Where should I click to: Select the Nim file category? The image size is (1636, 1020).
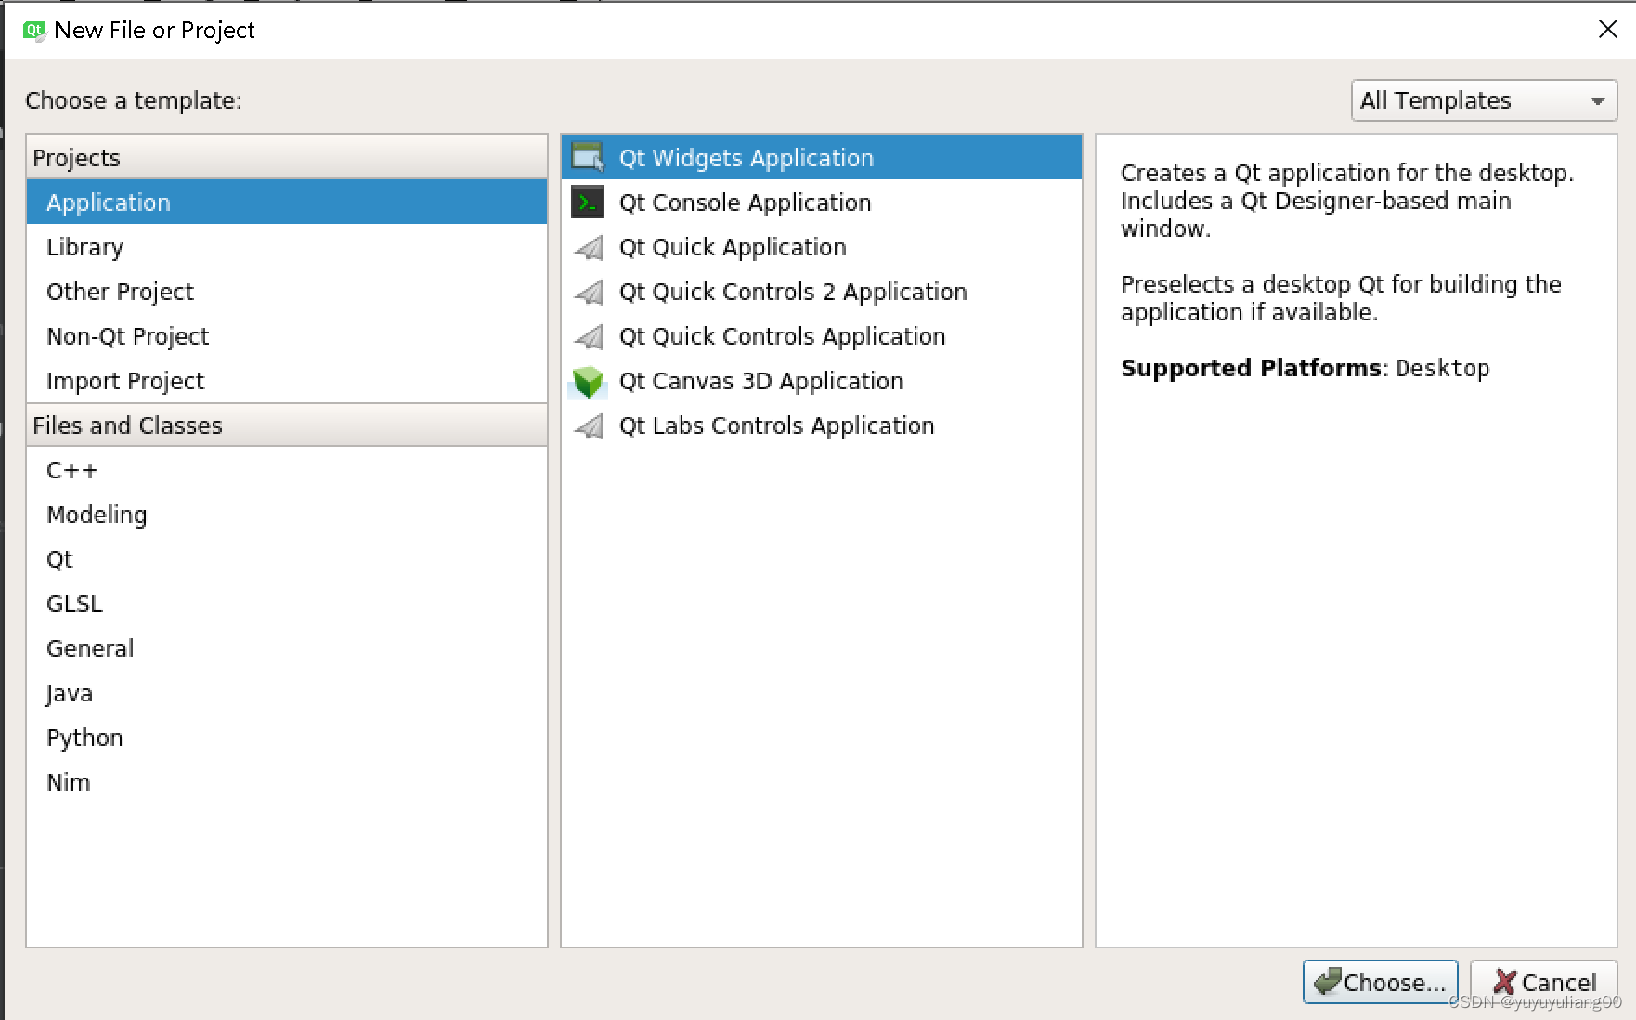click(68, 781)
